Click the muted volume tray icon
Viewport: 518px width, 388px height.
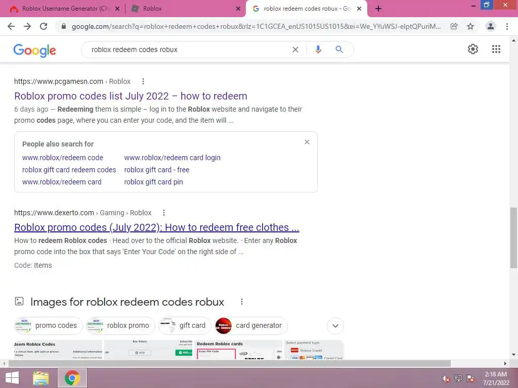[446, 378]
